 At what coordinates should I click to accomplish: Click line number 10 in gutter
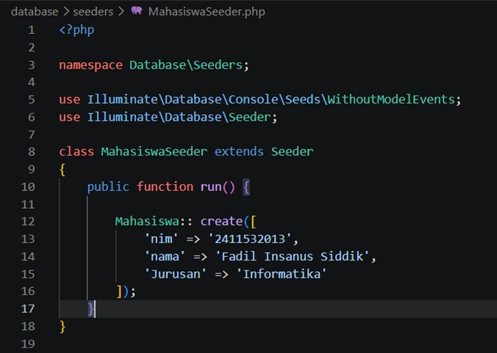coord(28,187)
